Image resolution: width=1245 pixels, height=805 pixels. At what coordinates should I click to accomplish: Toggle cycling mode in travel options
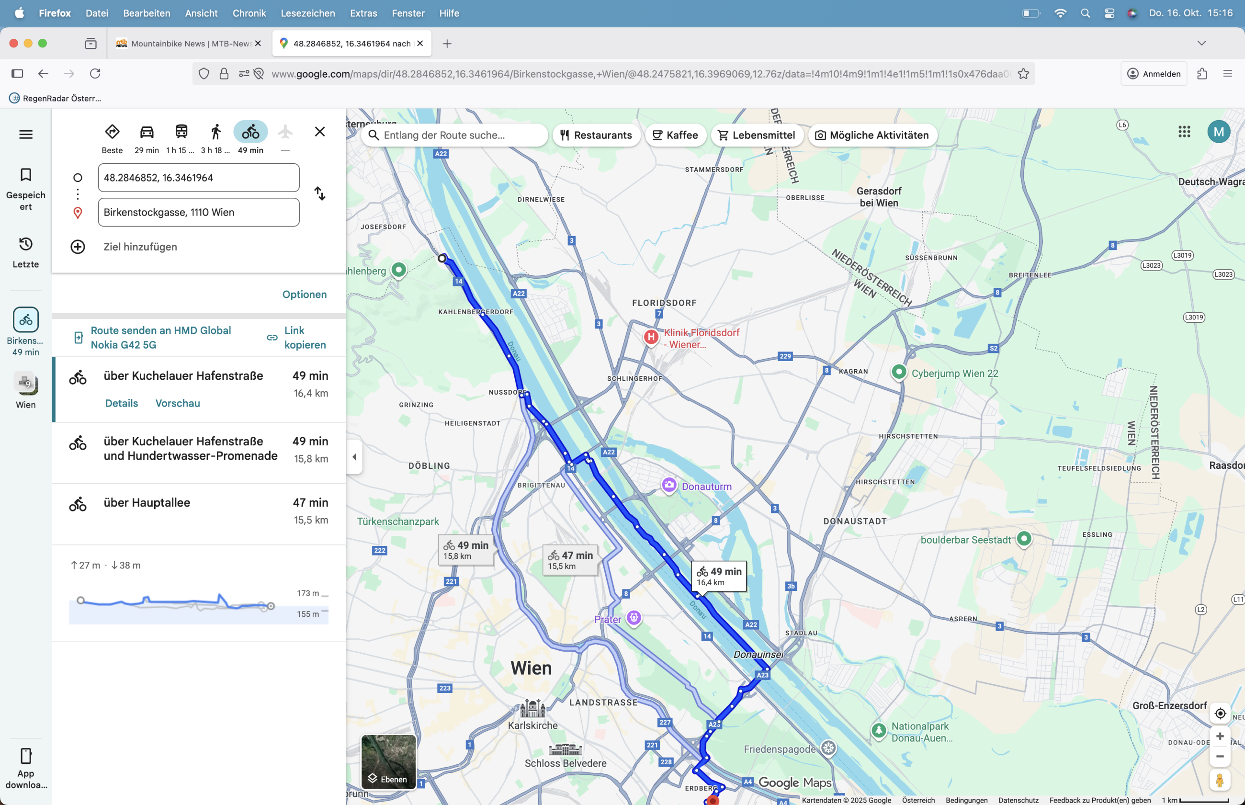tap(250, 132)
